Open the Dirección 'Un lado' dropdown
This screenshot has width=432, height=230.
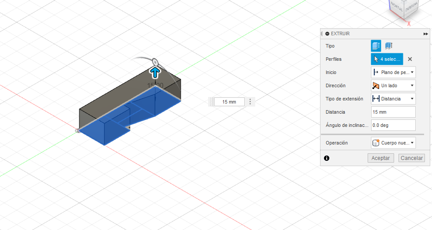[393, 85]
